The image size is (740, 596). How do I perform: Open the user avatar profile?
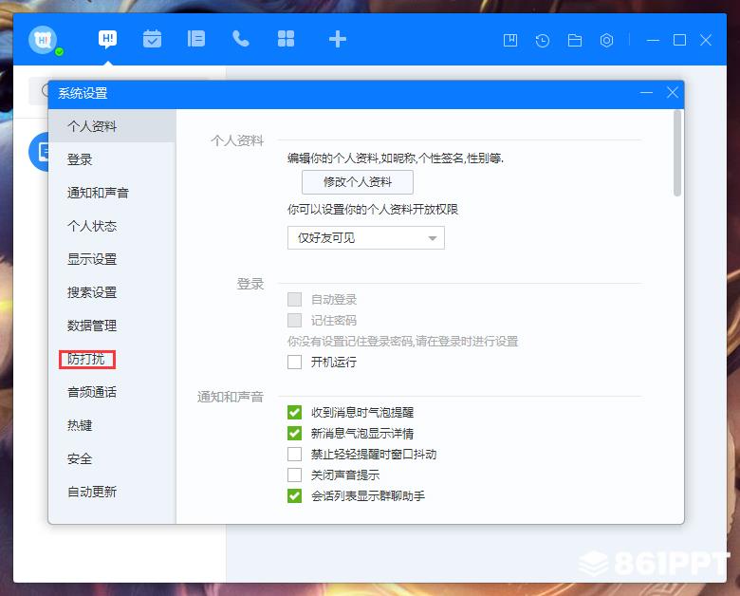click(x=43, y=40)
